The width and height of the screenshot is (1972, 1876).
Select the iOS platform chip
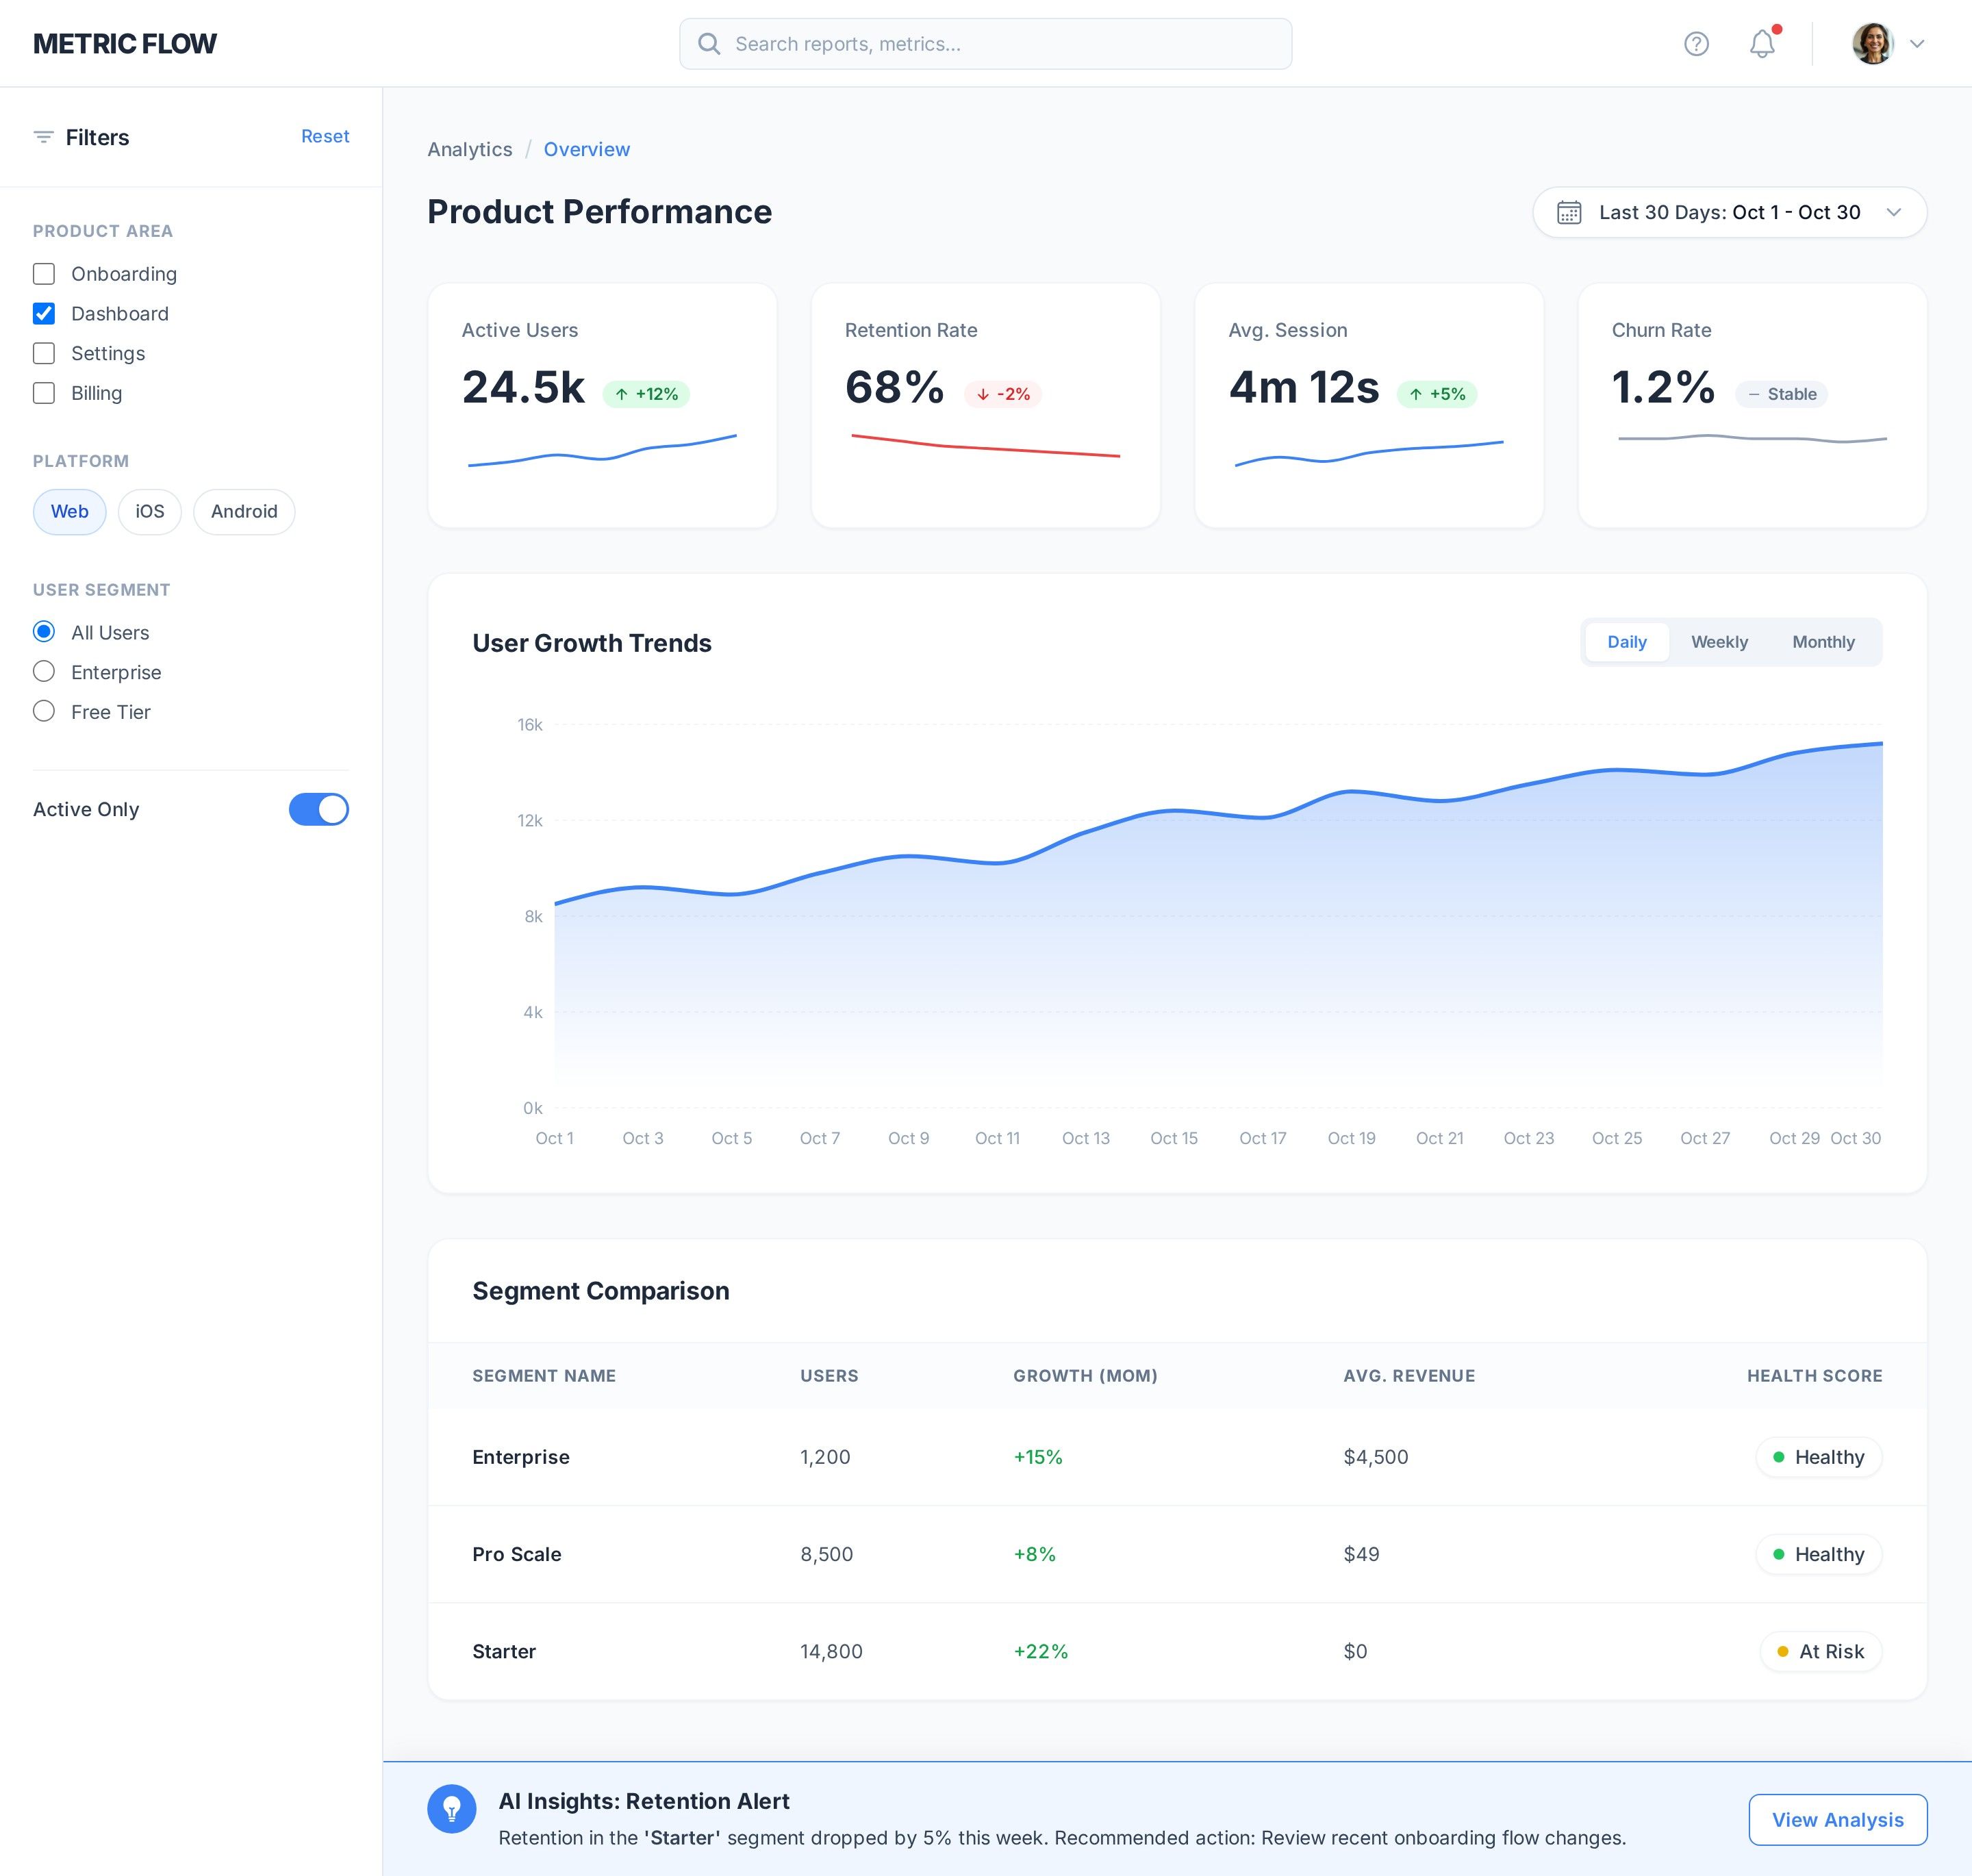coord(150,512)
